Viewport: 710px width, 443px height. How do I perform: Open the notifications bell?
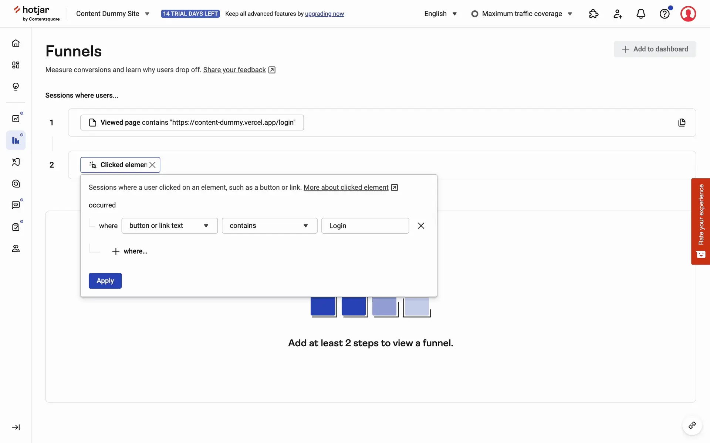(641, 14)
